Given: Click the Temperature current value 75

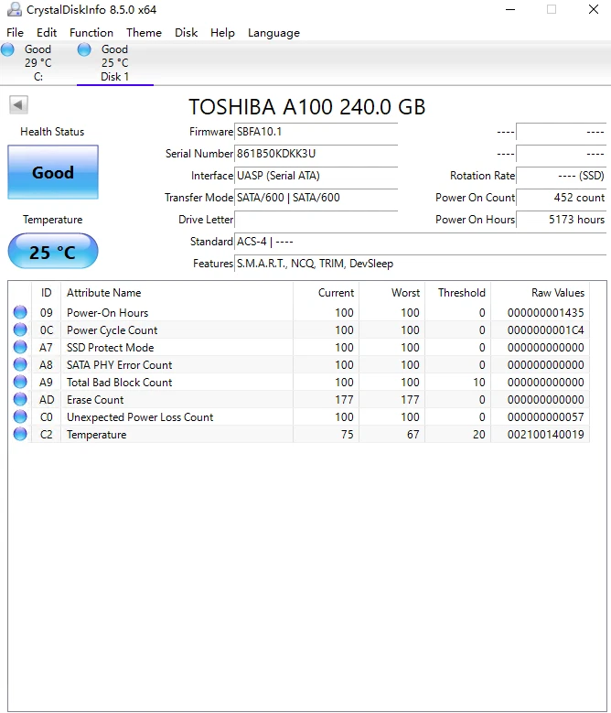Looking at the screenshot, I should tap(347, 434).
